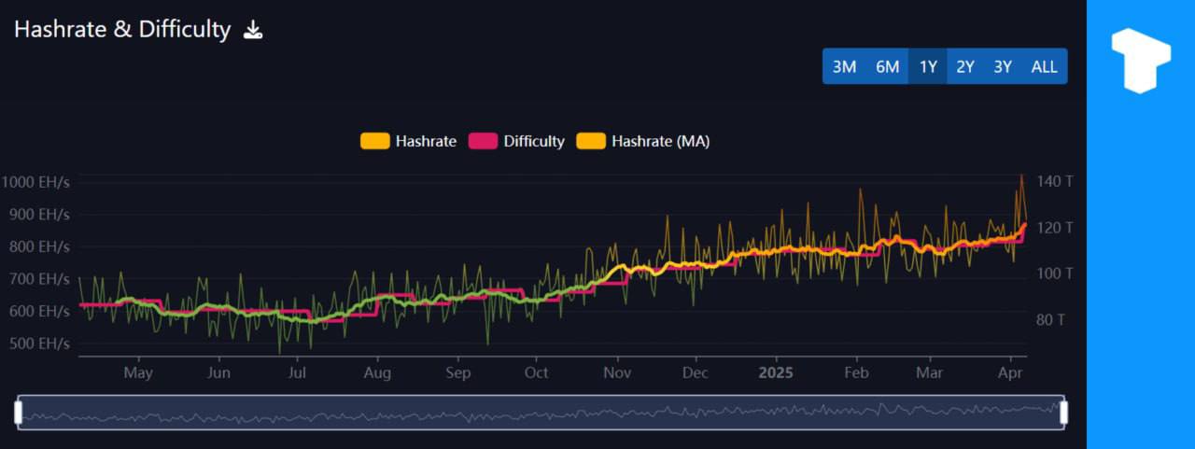This screenshot has width=1195, height=449.
Task: Click the white logo in blue sidebar
Action: coord(1140,61)
